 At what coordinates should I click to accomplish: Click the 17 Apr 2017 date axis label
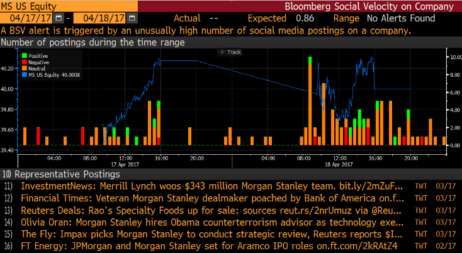(x=125, y=164)
